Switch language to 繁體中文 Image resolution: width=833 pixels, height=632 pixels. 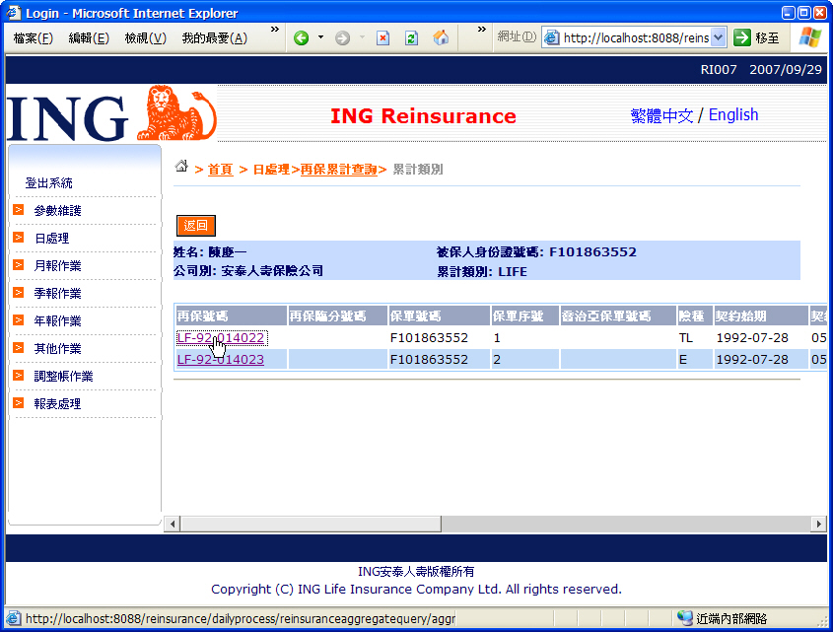[x=661, y=115]
